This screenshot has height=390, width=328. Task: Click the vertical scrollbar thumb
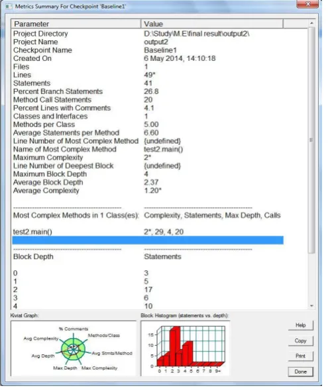[x=311, y=140]
